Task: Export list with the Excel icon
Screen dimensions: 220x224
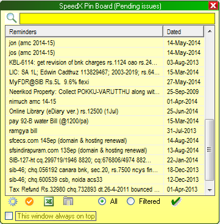Action: point(49,201)
